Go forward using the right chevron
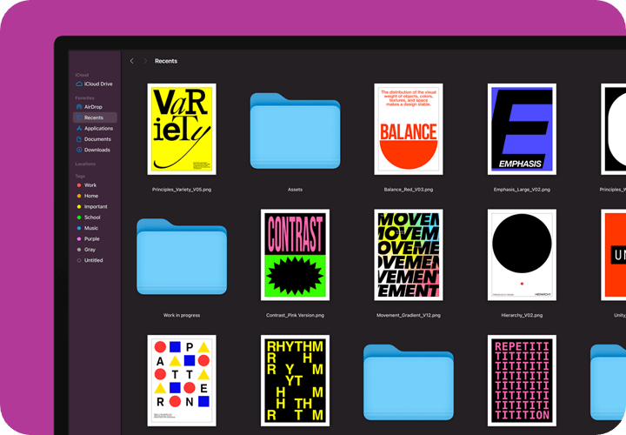626x435 pixels. (x=145, y=61)
